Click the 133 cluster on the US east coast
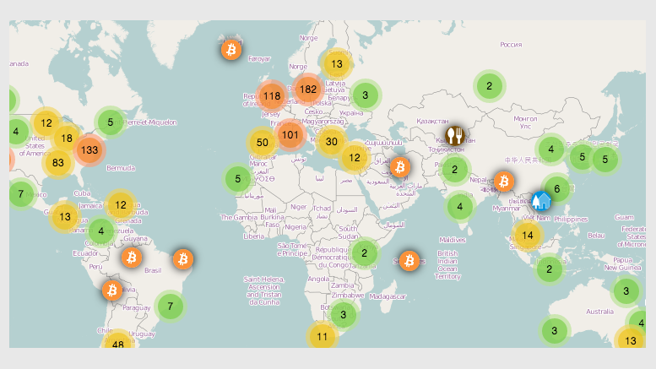The height and width of the screenshot is (369, 656). pyautogui.click(x=89, y=149)
